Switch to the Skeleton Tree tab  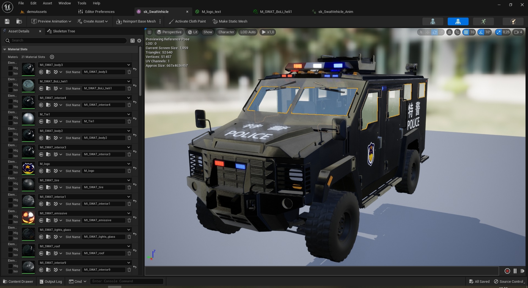coord(64,31)
